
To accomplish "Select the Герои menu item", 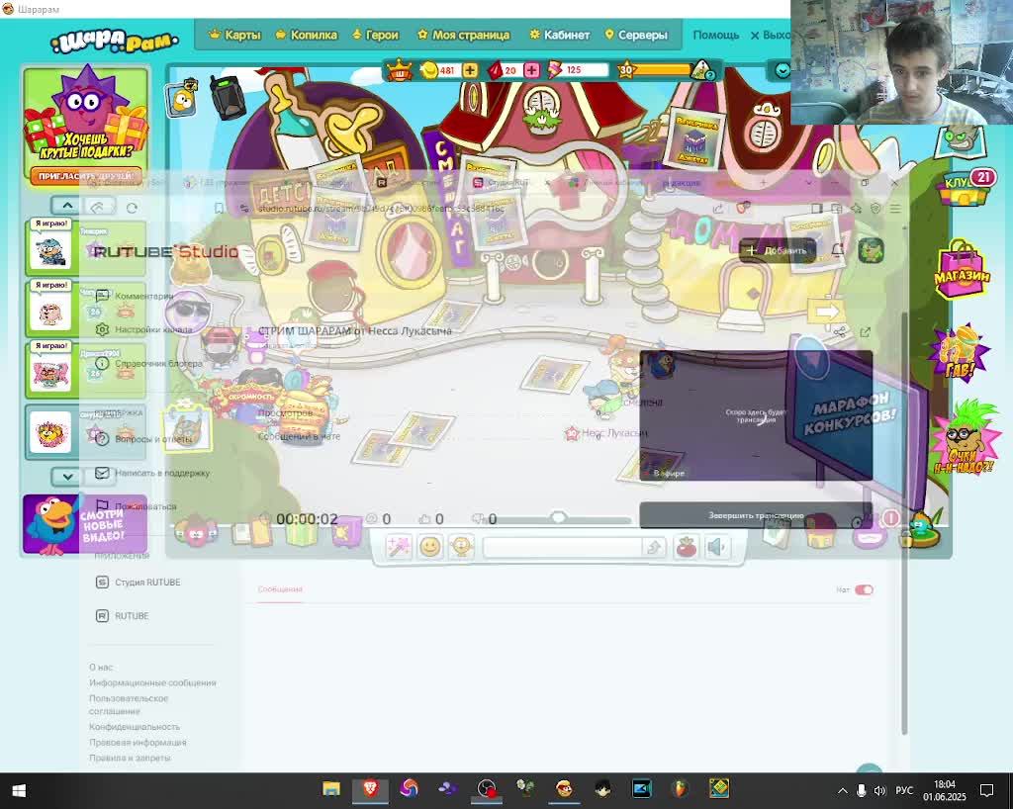I will click(375, 35).
